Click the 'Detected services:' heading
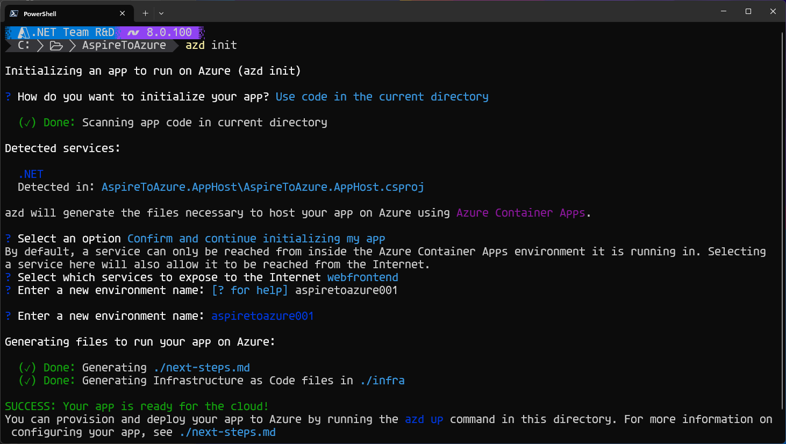This screenshot has width=786, height=444. click(x=63, y=148)
